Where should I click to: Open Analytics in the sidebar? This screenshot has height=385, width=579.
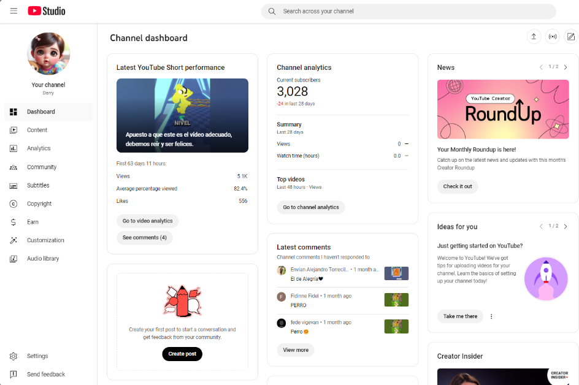tap(48, 148)
